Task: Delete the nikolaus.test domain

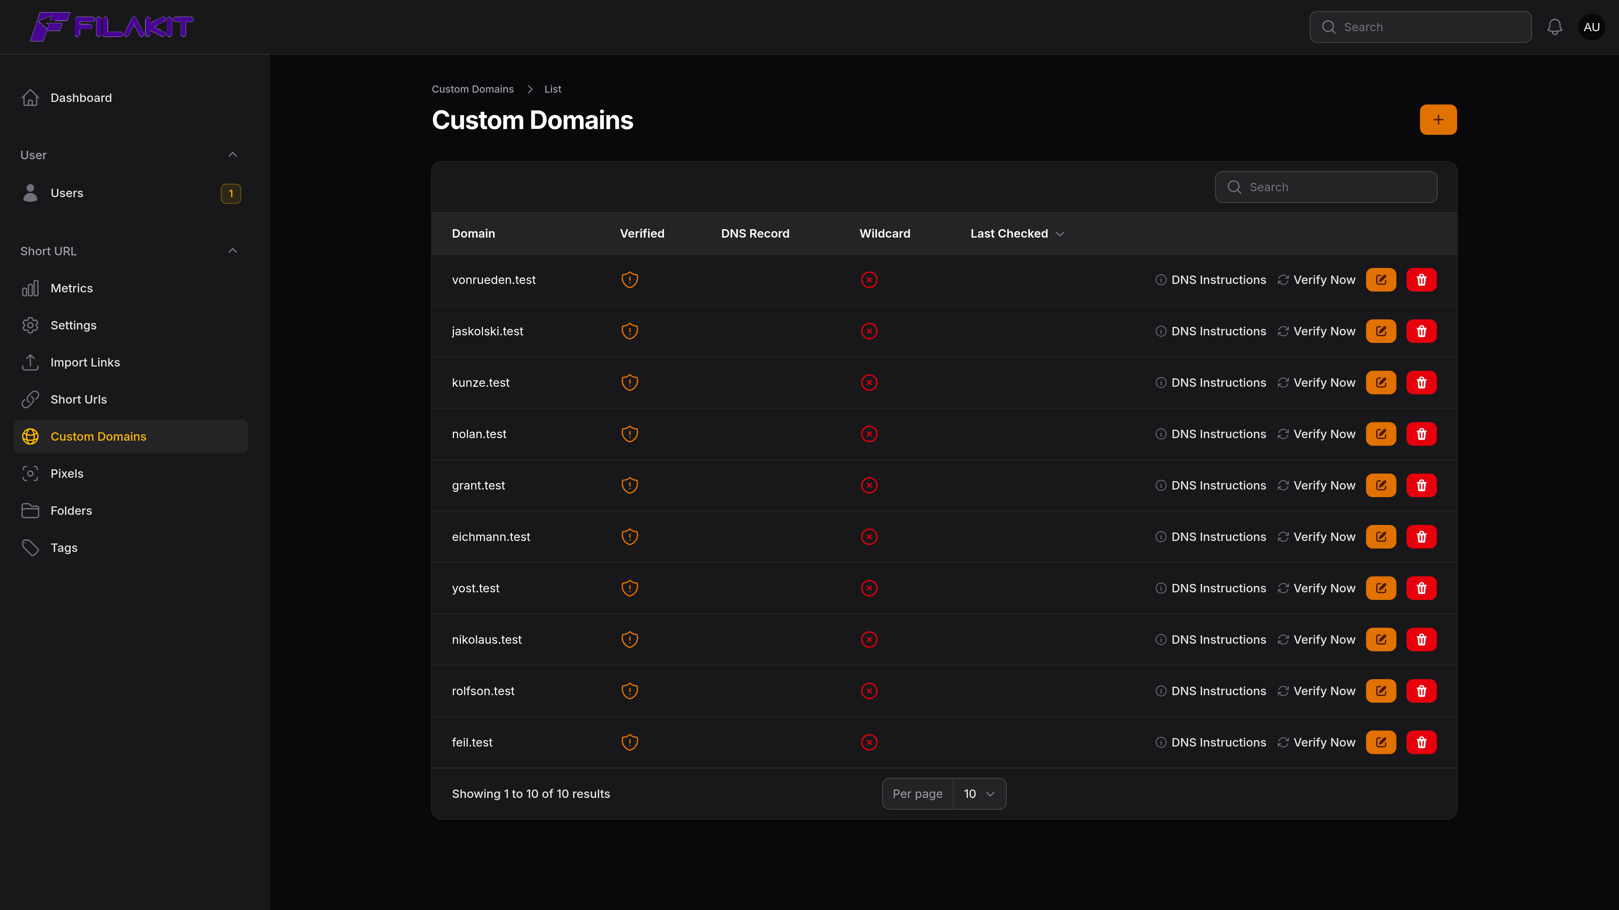Action: 1422,639
